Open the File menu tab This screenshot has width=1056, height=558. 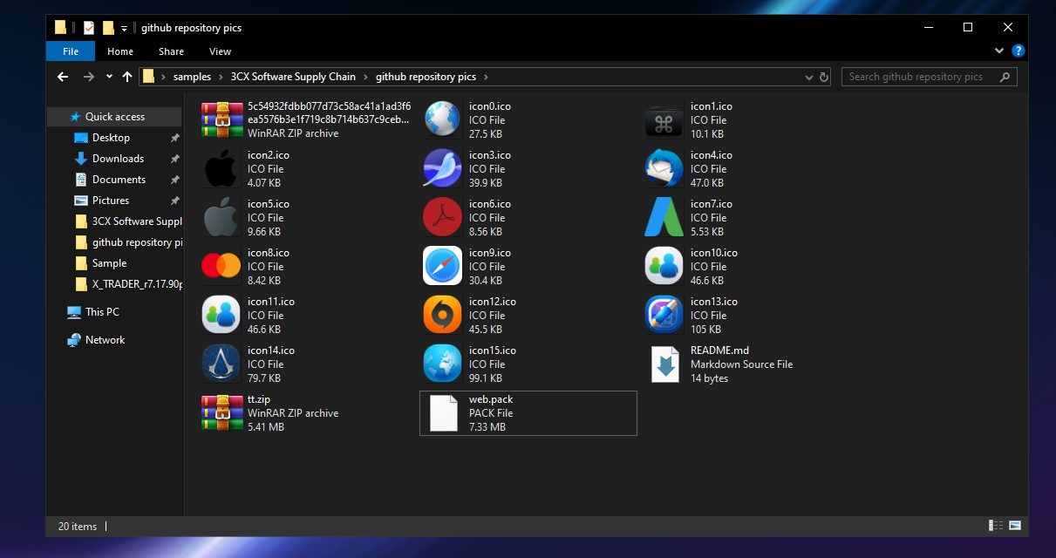pyautogui.click(x=71, y=51)
